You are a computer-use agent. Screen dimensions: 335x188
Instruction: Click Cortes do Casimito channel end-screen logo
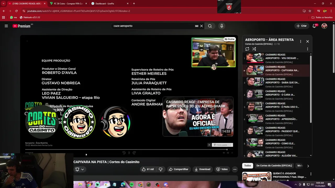pos(42,122)
